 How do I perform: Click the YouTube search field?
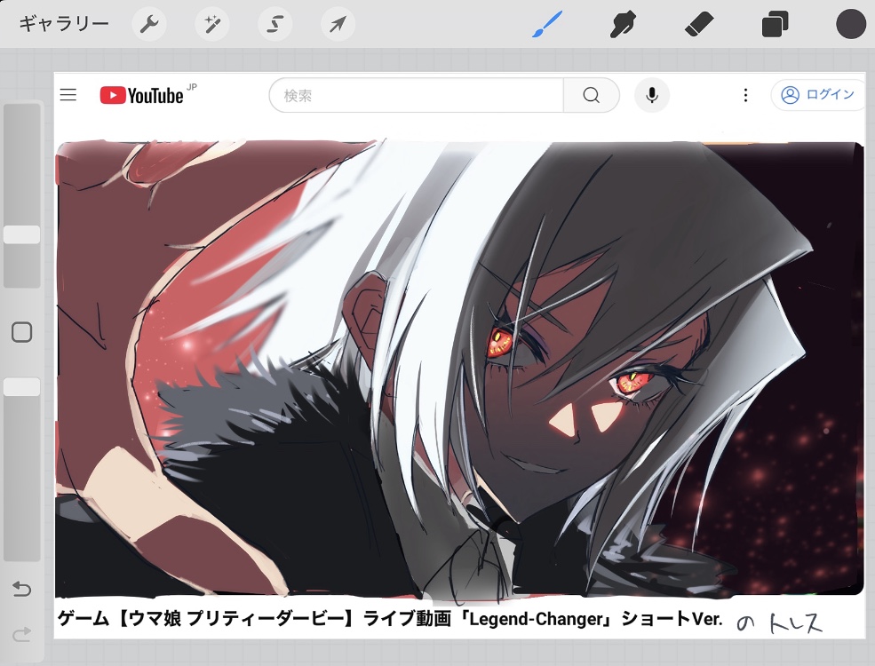pyautogui.click(x=416, y=95)
